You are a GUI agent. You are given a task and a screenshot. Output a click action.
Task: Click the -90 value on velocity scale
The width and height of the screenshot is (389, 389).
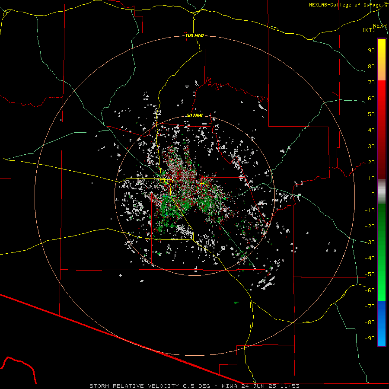tap(370, 338)
